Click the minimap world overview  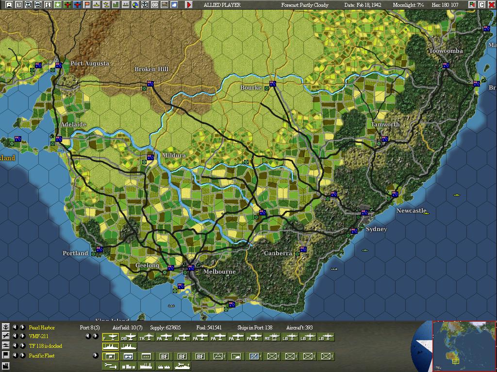(x=464, y=346)
